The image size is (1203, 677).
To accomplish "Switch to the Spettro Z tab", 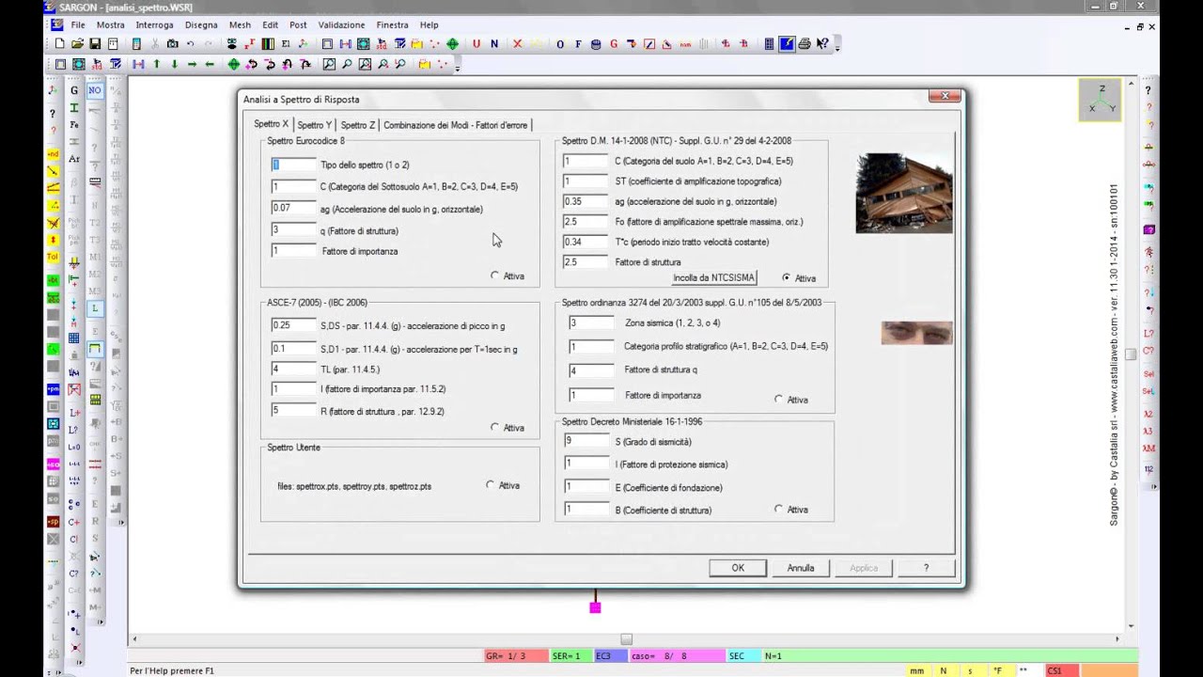I will point(358,125).
